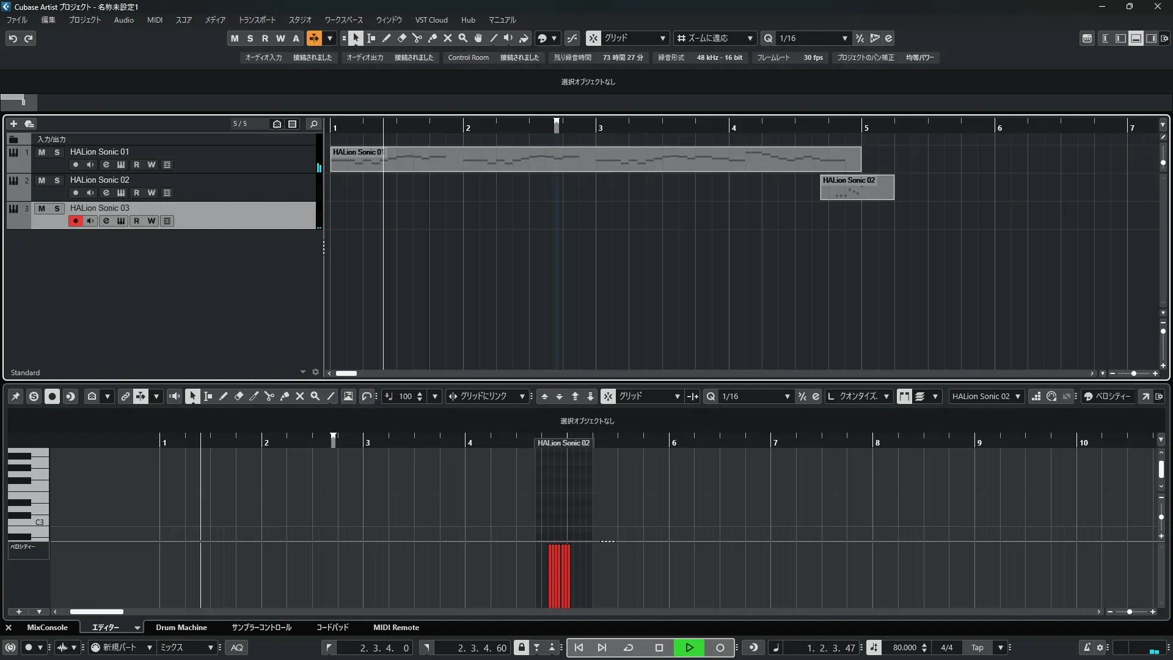Click the Glue tool in top toolbar

(x=433, y=38)
